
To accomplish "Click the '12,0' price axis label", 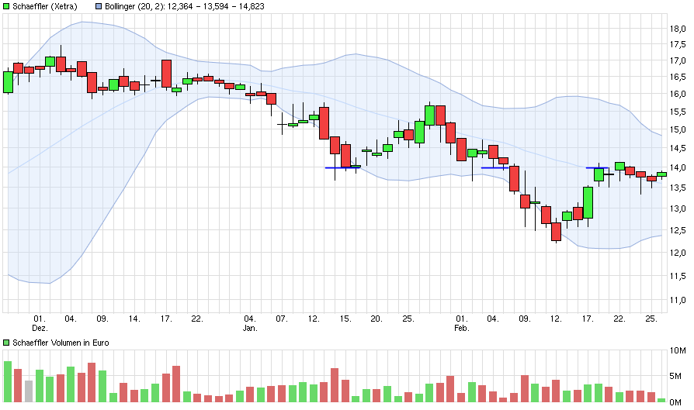I will [678, 253].
